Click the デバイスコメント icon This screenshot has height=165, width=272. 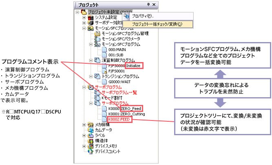91,151
